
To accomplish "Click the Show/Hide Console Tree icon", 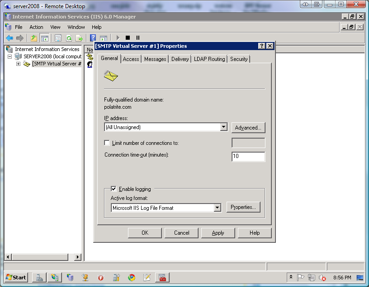I will [44, 38].
